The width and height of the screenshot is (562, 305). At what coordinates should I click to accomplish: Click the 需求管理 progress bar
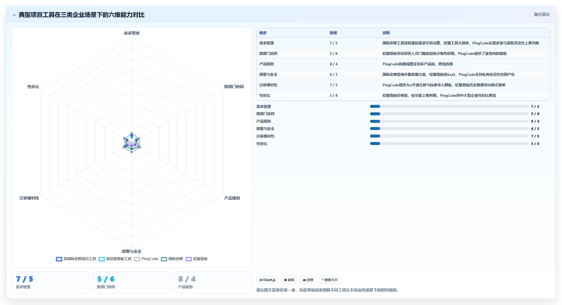[449, 106]
